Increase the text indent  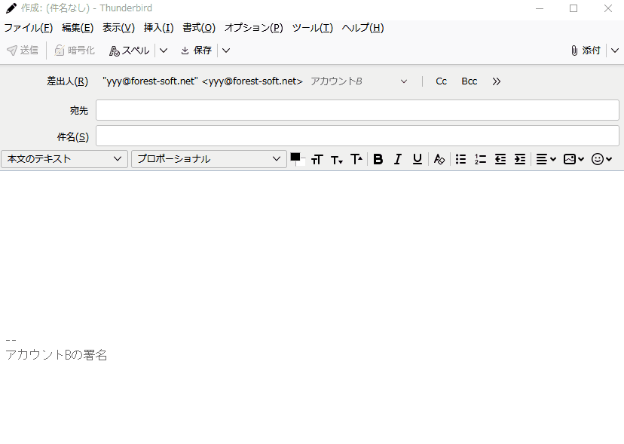point(519,159)
